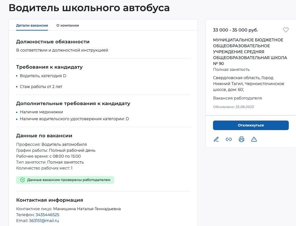Screen dimensions: 296x226
Task: Click the «Контактная информация» heading
Action: [x=50, y=200]
